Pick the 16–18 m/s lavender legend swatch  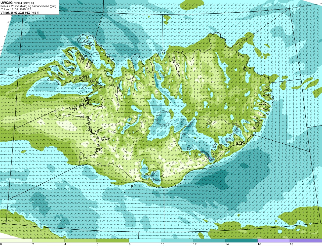(274, 240)
